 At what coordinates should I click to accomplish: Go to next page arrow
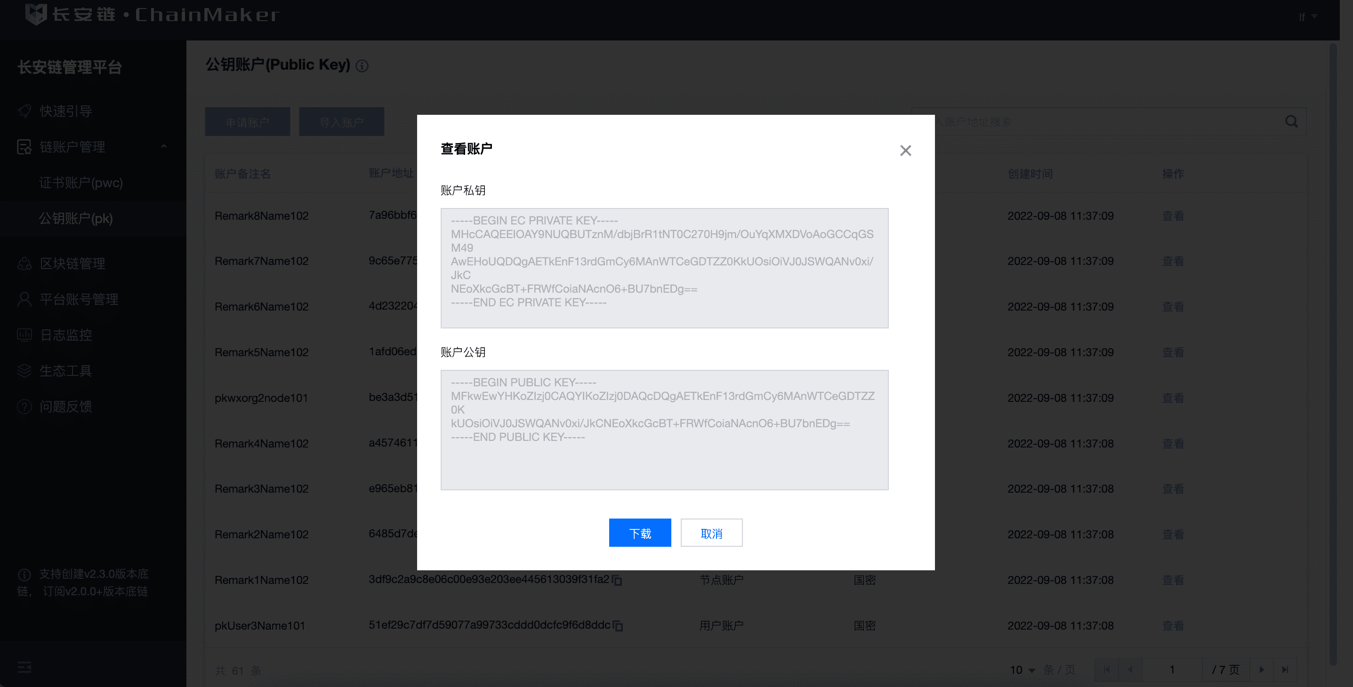(1262, 670)
